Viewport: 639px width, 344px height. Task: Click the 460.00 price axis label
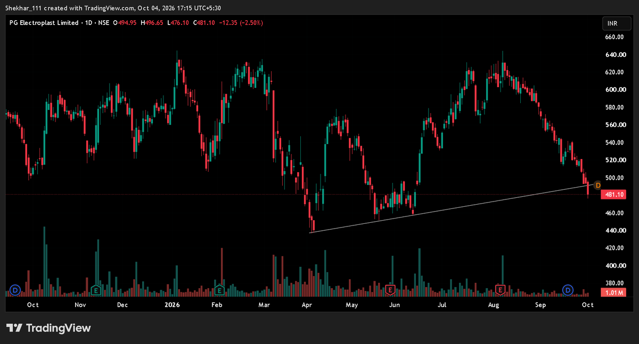coord(614,213)
